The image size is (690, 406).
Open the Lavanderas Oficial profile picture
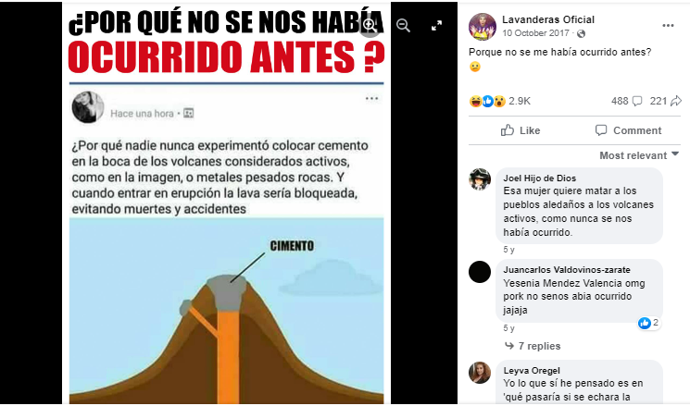[483, 27]
